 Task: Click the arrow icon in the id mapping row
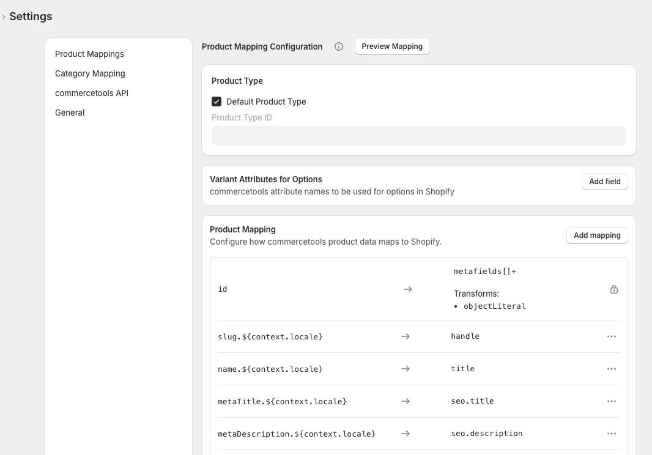coord(408,289)
